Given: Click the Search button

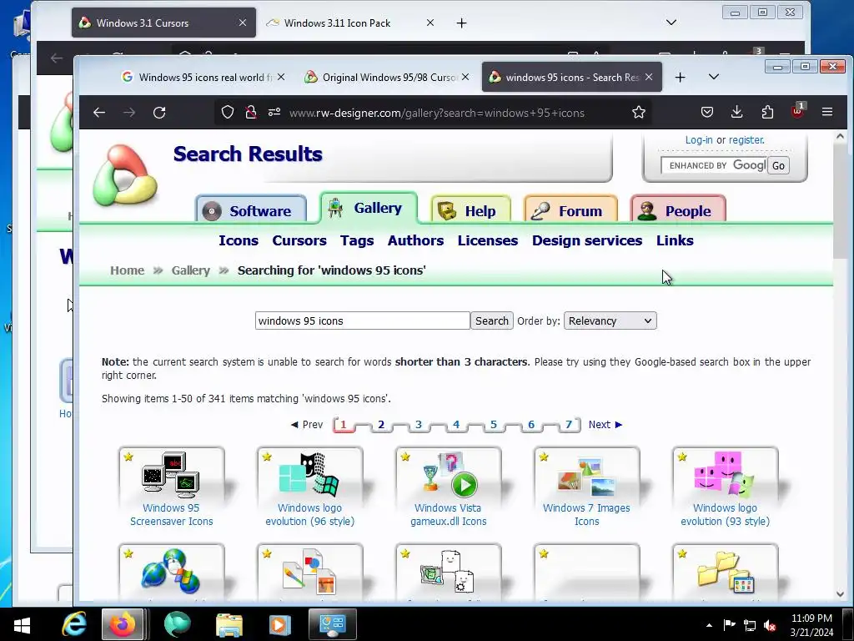Looking at the screenshot, I should 492,320.
